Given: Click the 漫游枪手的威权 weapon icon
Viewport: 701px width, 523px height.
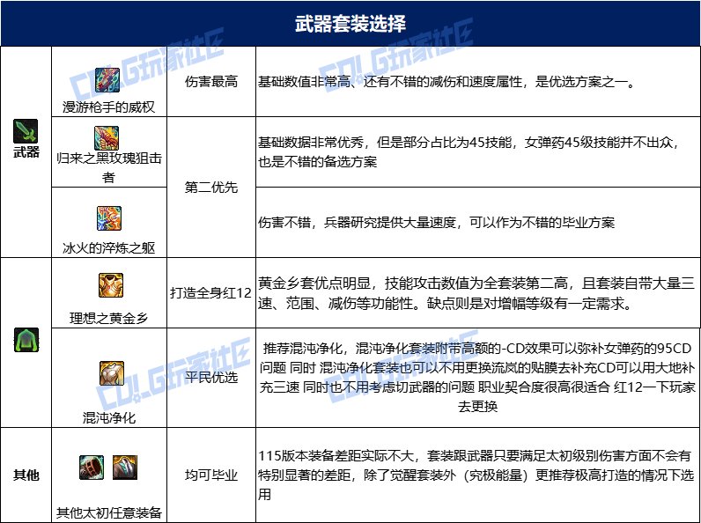Looking at the screenshot, I should click(107, 80).
